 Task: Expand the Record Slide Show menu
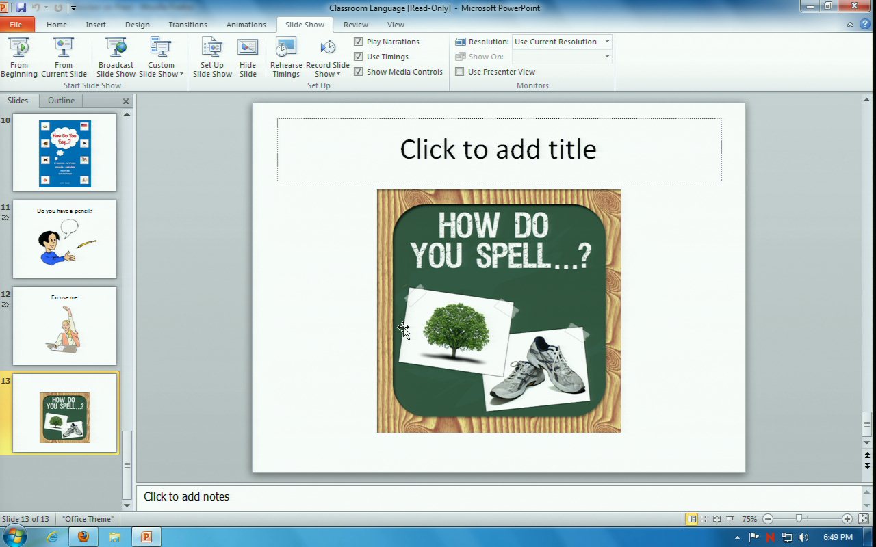point(328,70)
